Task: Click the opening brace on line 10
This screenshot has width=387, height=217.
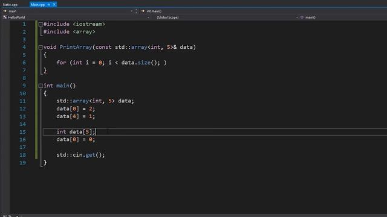Action: click(45, 93)
